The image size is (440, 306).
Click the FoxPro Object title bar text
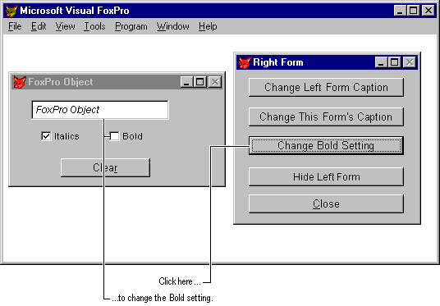coord(60,82)
